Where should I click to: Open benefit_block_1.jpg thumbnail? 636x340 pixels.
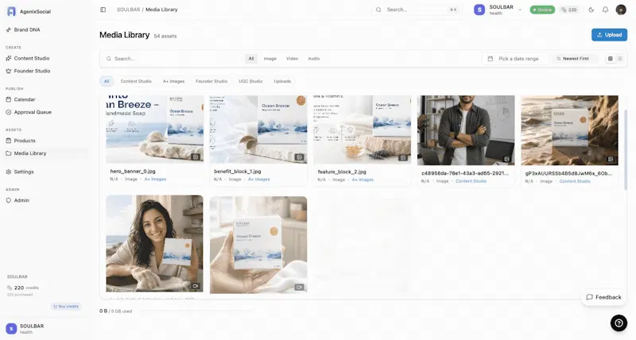[x=258, y=129]
